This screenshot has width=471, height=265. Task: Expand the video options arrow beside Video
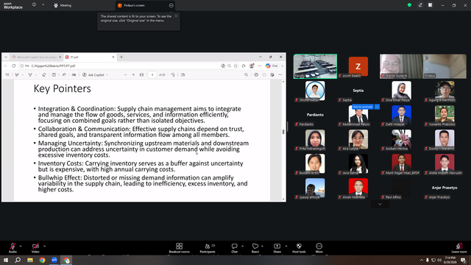point(44,246)
